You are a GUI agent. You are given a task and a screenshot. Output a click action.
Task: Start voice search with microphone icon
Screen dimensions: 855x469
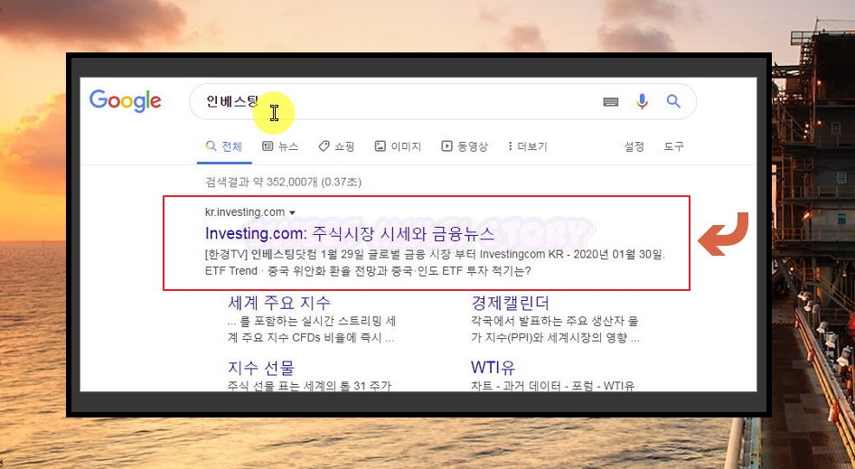tap(643, 101)
